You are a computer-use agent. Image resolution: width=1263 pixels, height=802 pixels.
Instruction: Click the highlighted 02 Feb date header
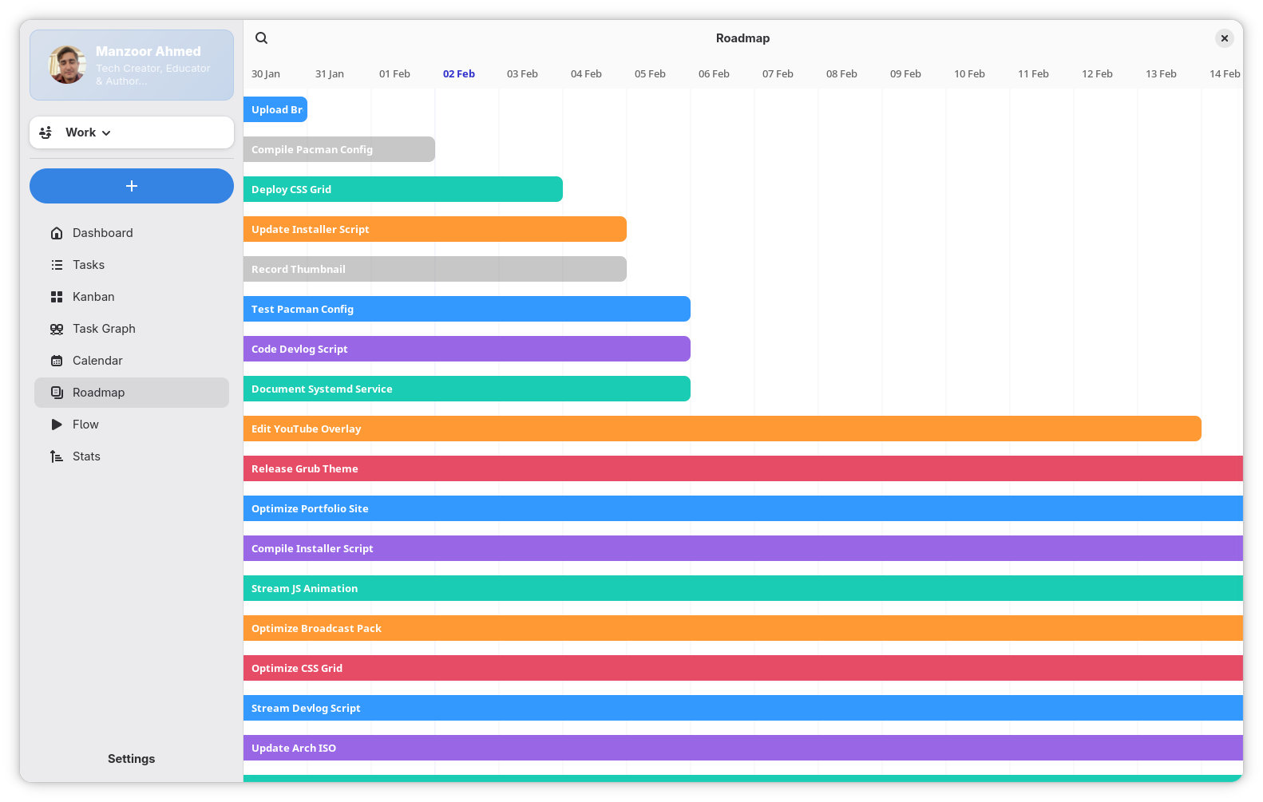(x=459, y=73)
